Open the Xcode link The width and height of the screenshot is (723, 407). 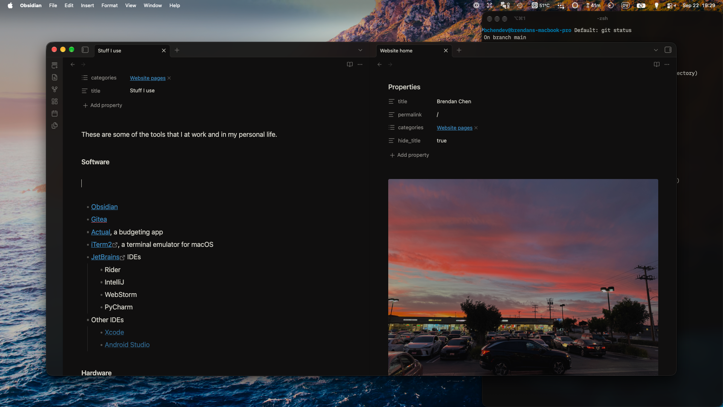click(x=114, y=332)
